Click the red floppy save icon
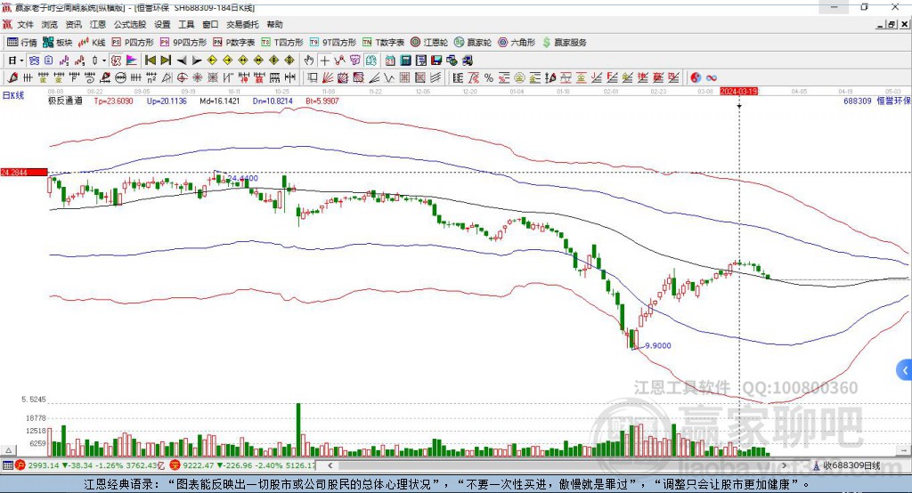The image size is (912, 493). click(436, 61)
